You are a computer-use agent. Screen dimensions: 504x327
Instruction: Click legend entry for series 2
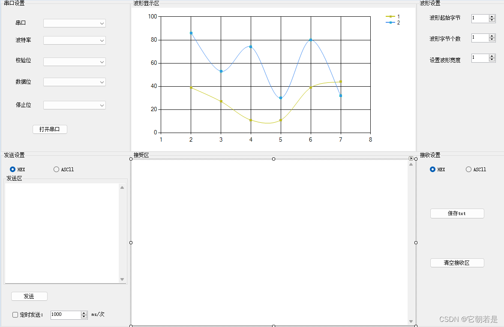point(393,22)
